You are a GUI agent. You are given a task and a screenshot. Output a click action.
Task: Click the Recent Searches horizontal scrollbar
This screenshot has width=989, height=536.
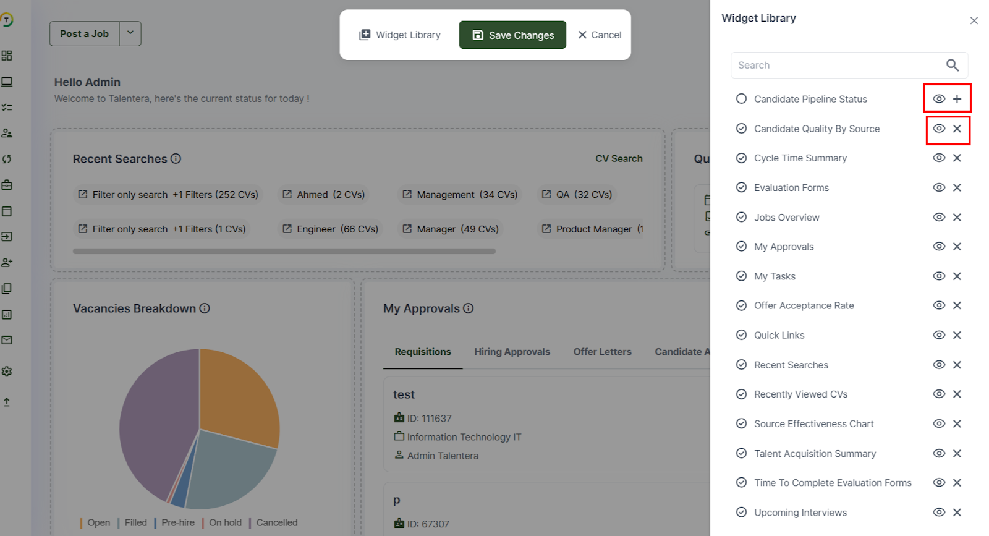click(x=284, y=252)
